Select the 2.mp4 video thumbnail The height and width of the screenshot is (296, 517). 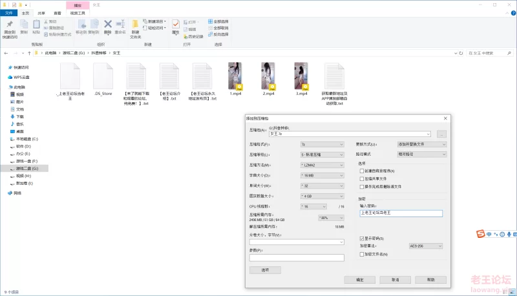pos(268,76)
